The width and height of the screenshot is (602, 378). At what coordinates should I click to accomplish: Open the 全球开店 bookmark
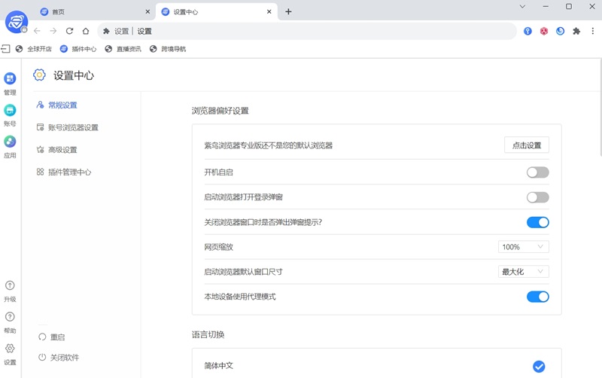click(x=33, y=49)
